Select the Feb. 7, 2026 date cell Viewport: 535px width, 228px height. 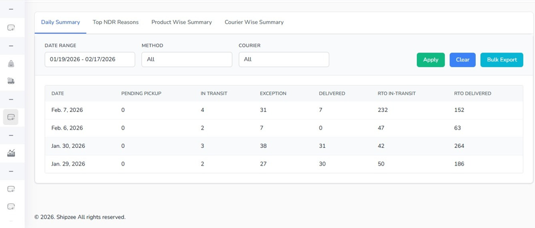click(67, 110)
